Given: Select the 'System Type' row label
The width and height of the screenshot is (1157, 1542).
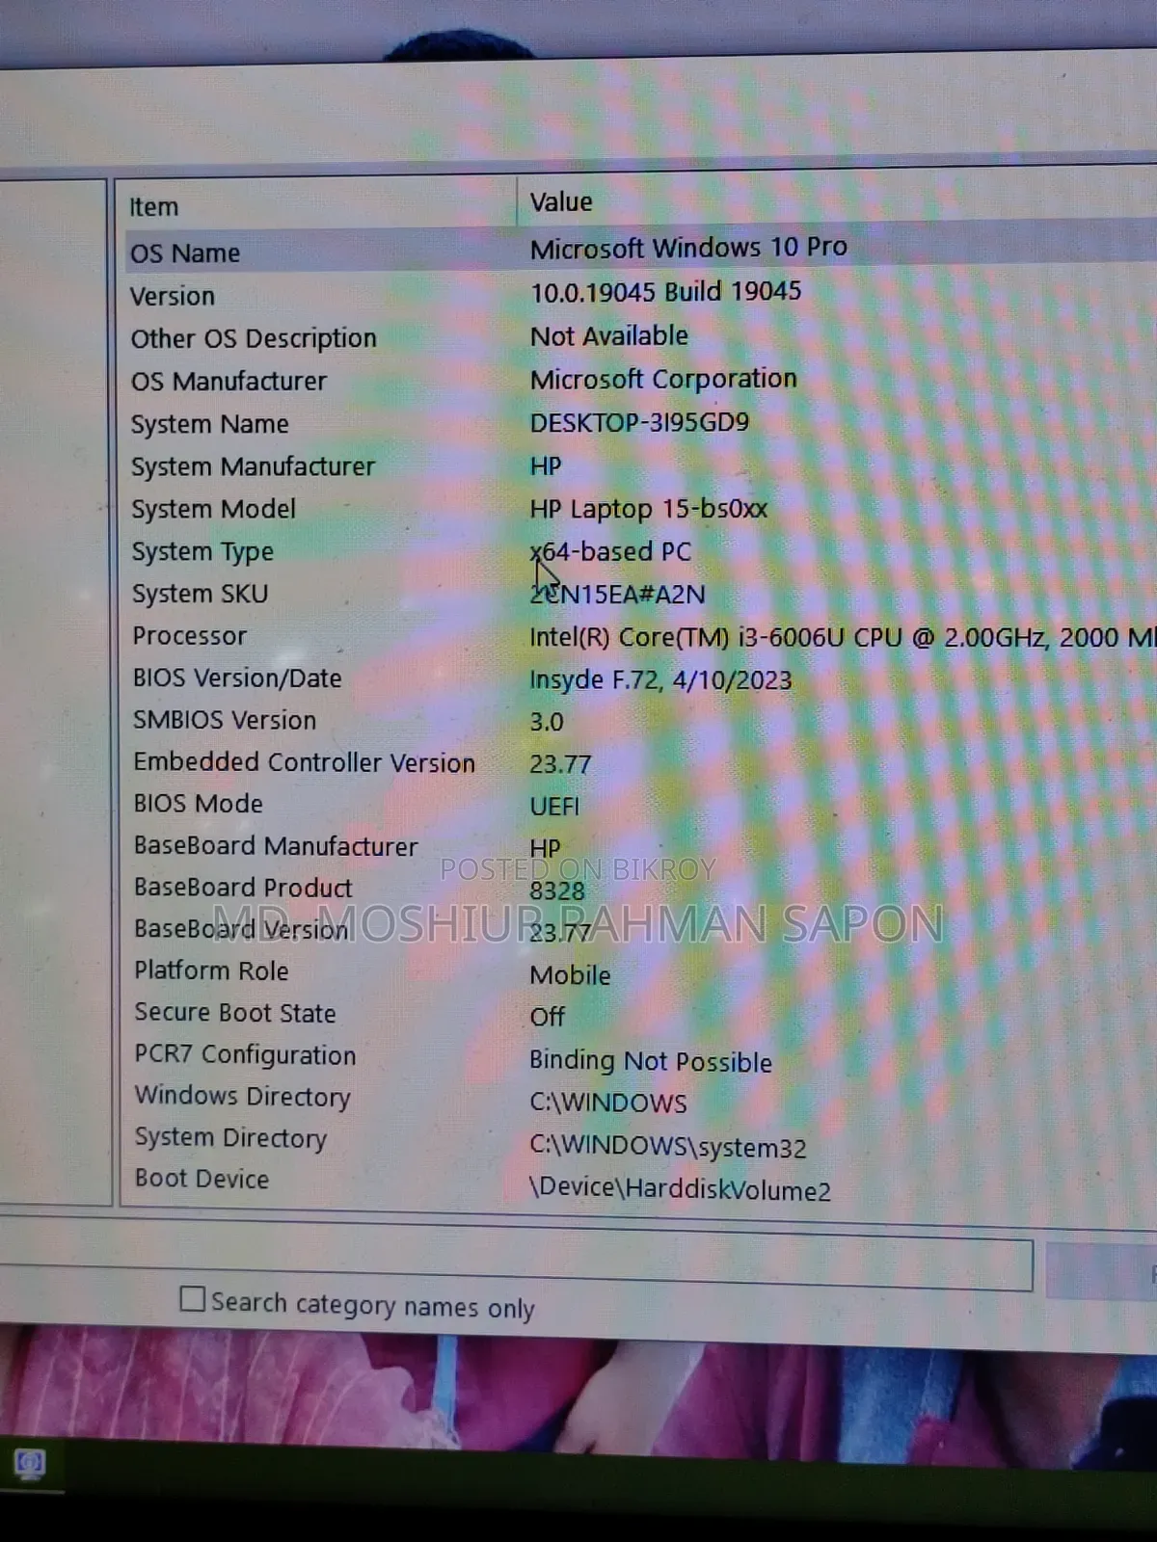Looking at the screenshot, I should point(203,552).
